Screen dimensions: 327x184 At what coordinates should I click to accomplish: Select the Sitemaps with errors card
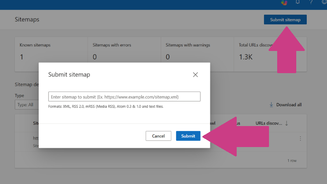point(124,54)
